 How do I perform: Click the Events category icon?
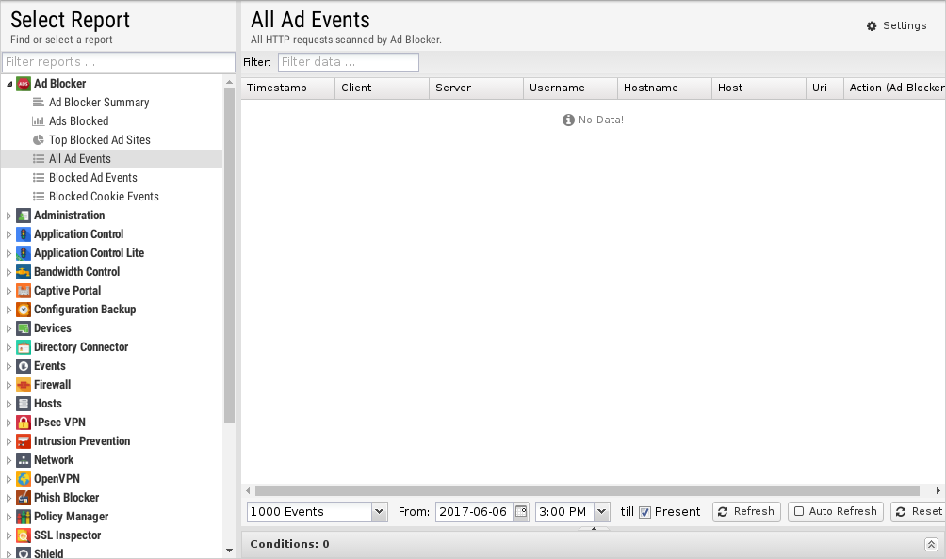pos(24,366)
